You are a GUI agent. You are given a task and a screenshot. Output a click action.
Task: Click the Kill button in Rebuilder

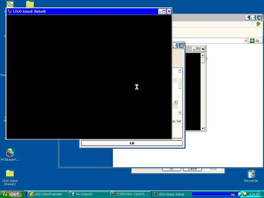coord(132,143)
